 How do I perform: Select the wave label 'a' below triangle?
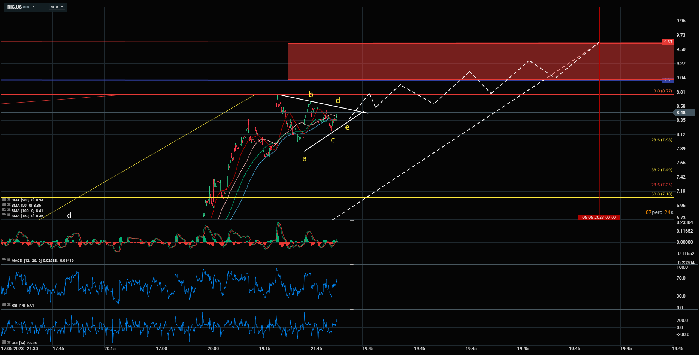pyautogui.click(x=305, y=159)
